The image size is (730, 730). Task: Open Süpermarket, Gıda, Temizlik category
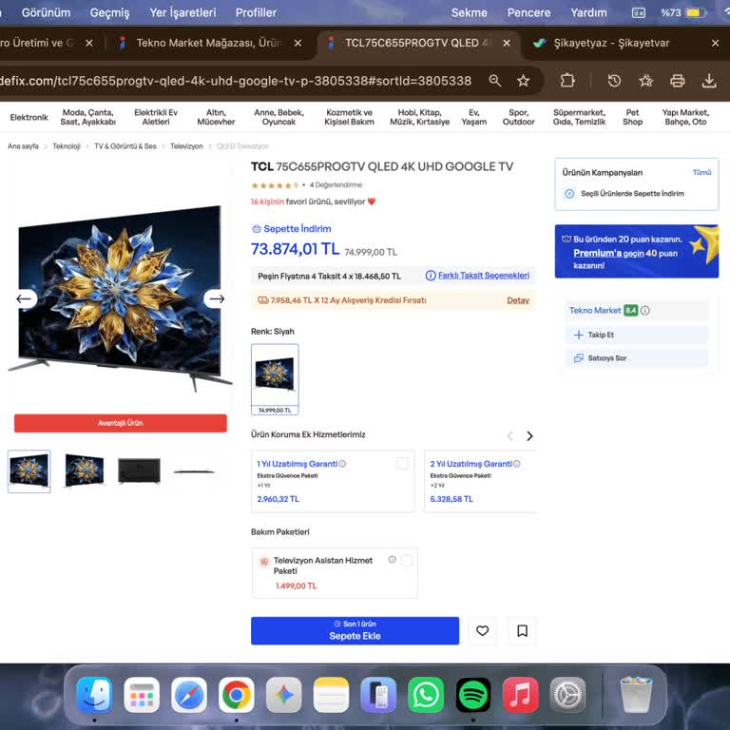pyautogui.click(x=579, y=117)
